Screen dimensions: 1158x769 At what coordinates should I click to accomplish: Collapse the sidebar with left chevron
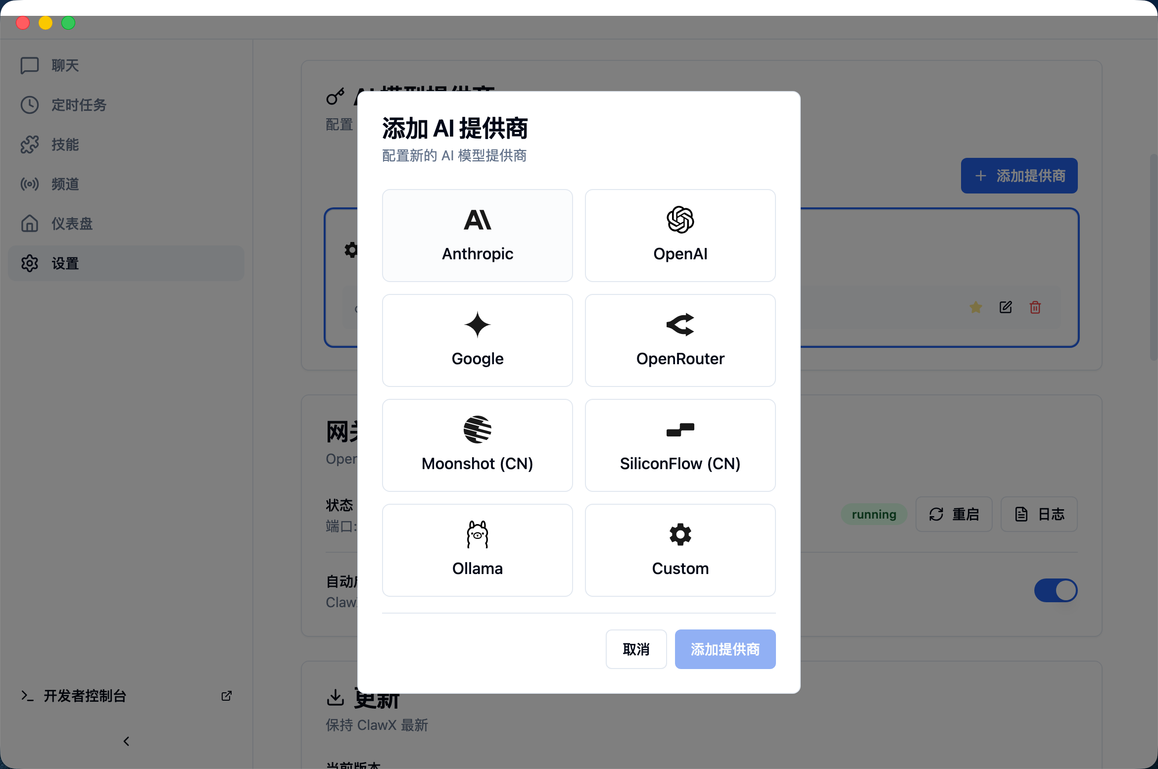(126, 741)
